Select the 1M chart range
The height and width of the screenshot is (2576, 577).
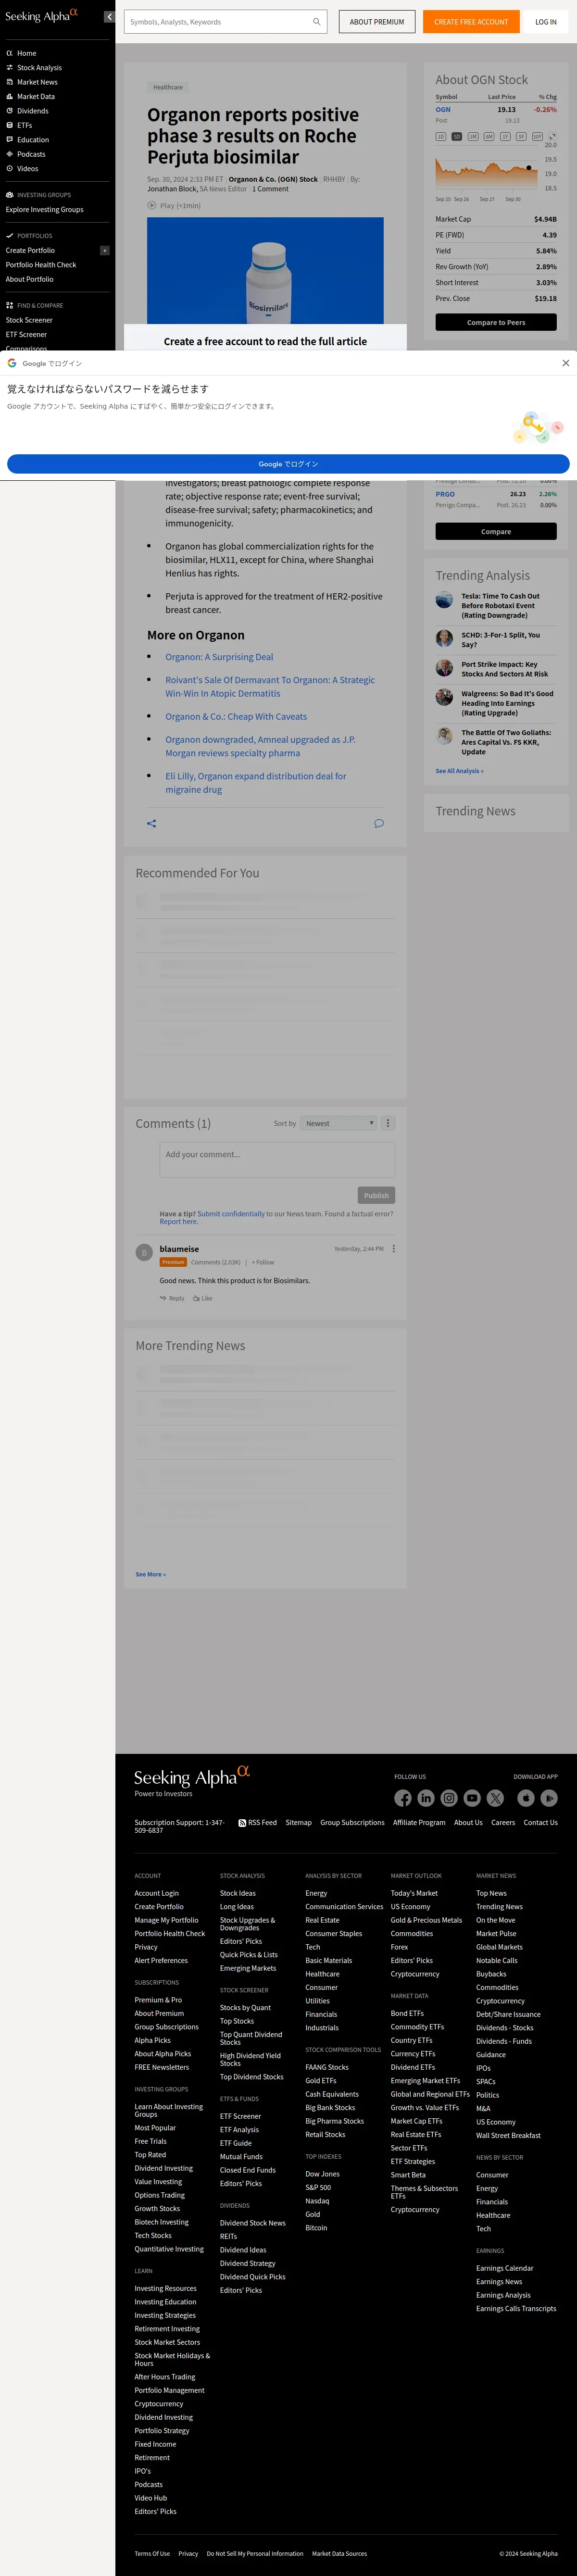473,136
